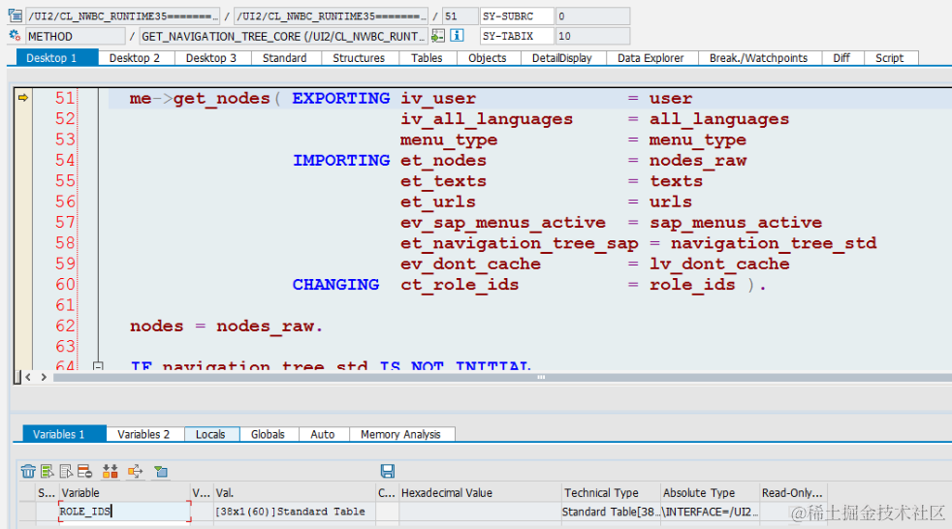Click the second /UI2/CL_NWBC_RUNTIME35 include field
Screen dimensions: 952x529
[x=331, y=16]
